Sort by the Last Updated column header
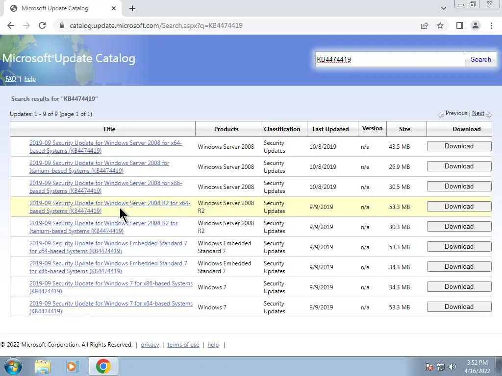 [330, 129]
